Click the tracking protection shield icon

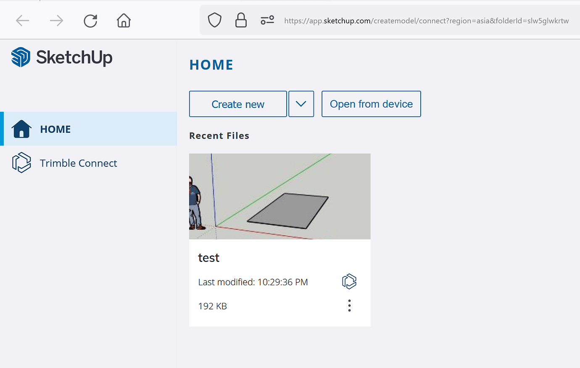click(214, 20)
